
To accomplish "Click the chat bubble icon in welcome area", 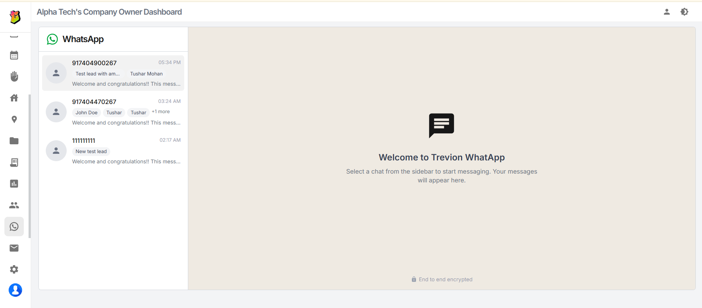I will [x=441, y=125].
